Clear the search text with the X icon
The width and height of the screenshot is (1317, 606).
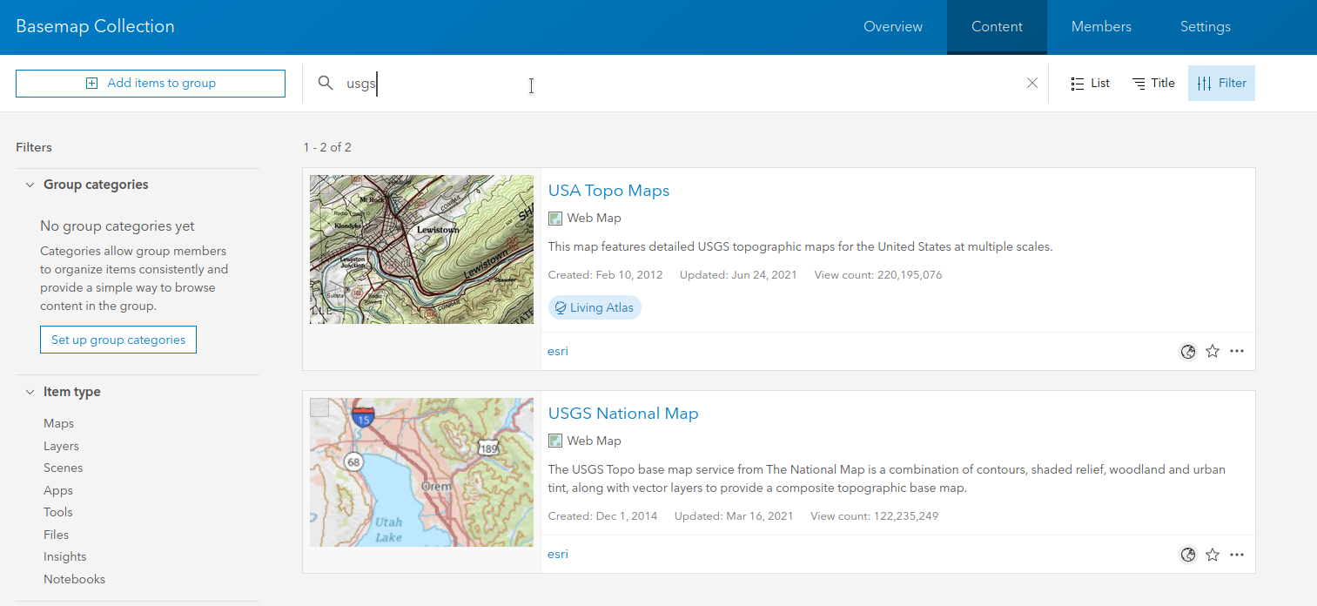coord(1032,84)
